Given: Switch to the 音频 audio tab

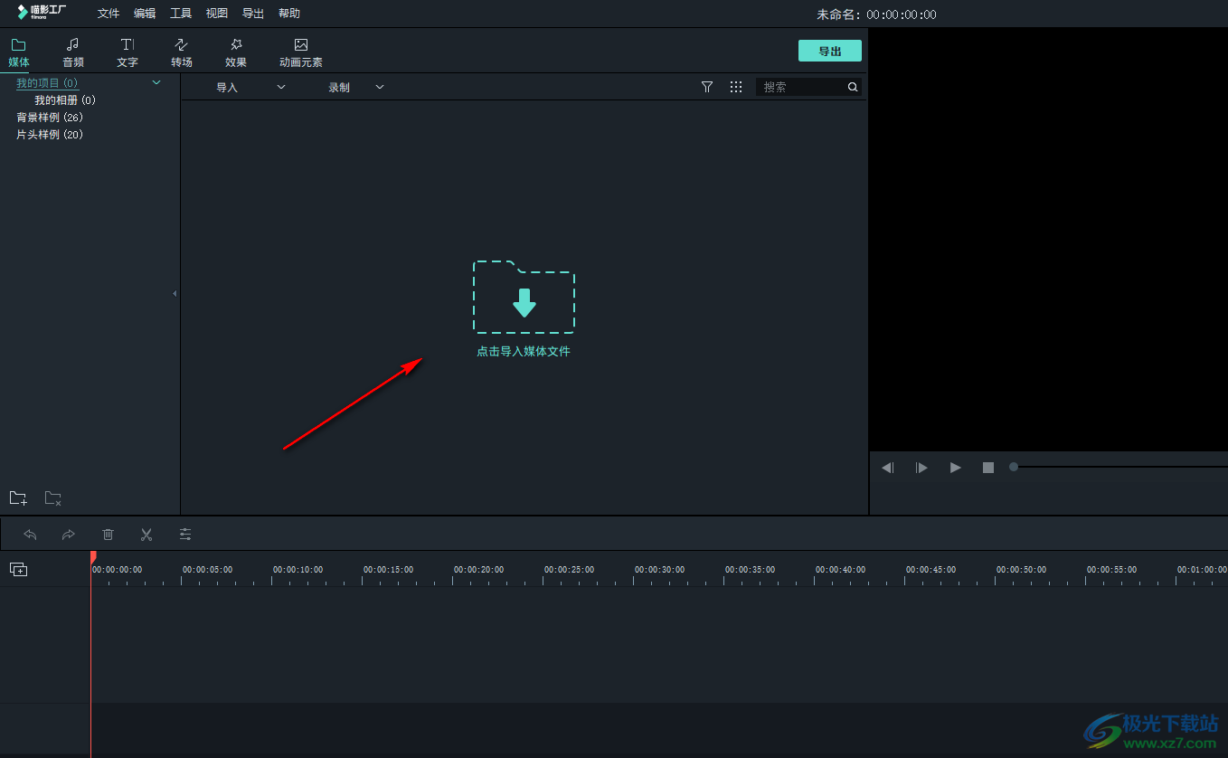Looking at the screenshot, I should [73, 53].
